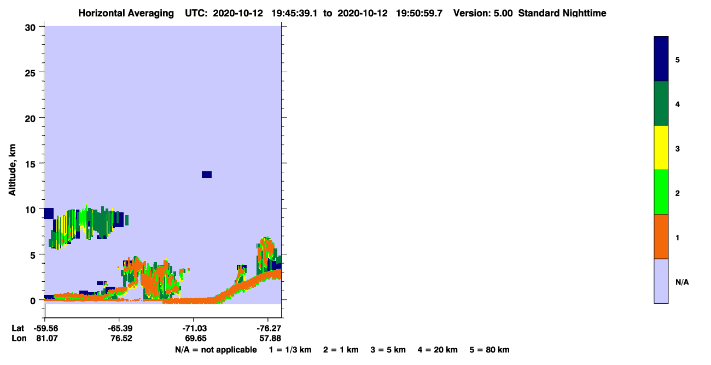Image resolution: width=711 pixels, height=365 pixels.
Task: Click latitude value -59.56
Action: tap(45, 328)
